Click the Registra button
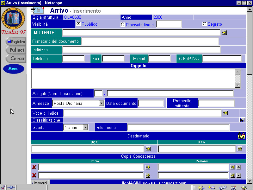Viewport: 253px width, 190px height. click(16, 41)
